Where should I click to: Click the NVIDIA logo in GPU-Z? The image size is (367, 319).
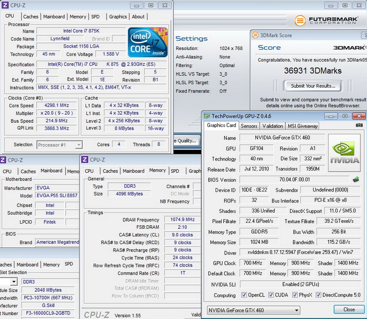coord(344,152)
